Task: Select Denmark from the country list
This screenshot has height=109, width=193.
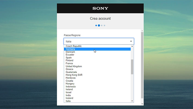Action: (97, 52)
